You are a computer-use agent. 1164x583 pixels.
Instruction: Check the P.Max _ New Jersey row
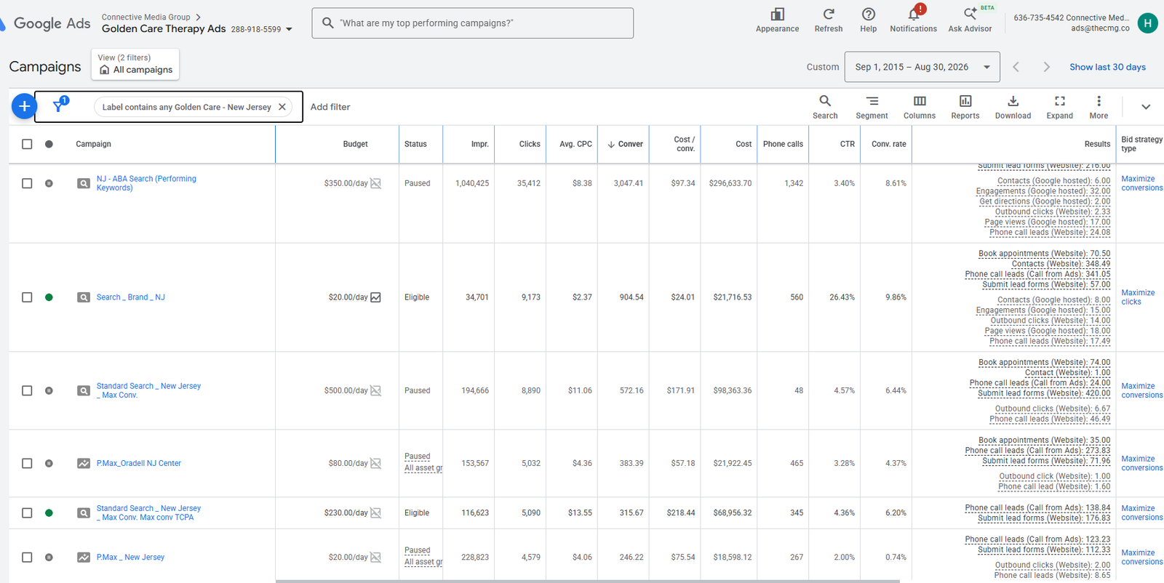27,558
